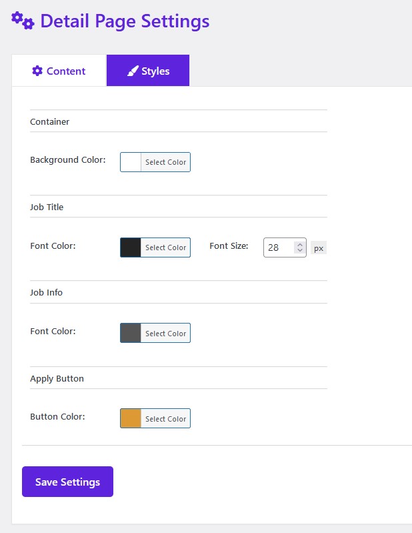This screenshot has width=412, height=533.
Task: Click the Detail Page Settings title
Action: tap(125, 21)
